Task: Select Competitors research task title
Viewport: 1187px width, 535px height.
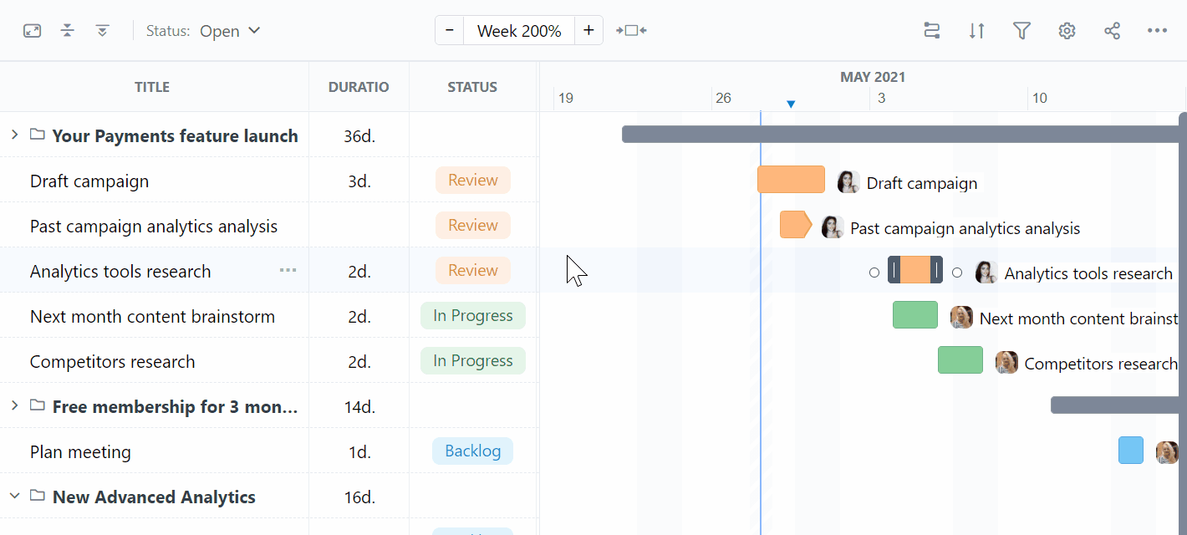Action: pyautogui.click(x=112, y=362)
